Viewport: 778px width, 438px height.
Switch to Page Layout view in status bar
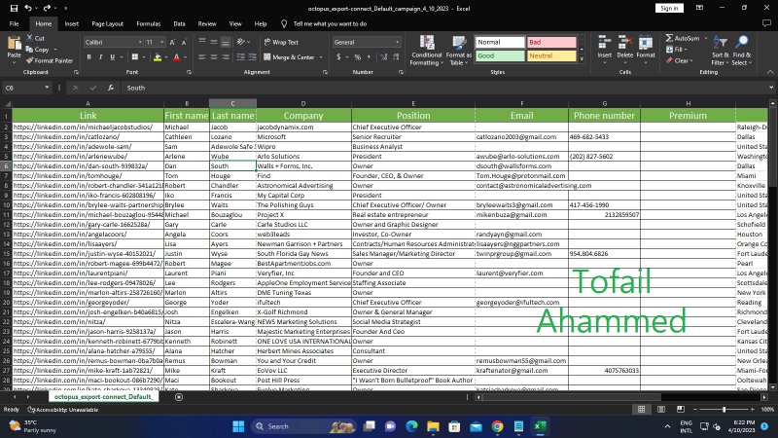[661, 409]
